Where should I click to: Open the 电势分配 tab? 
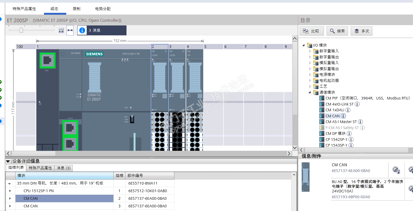(103, 9)
